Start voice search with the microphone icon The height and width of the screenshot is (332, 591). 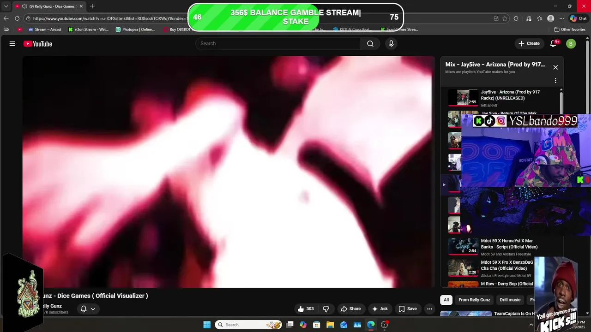(x=391, y=44)
